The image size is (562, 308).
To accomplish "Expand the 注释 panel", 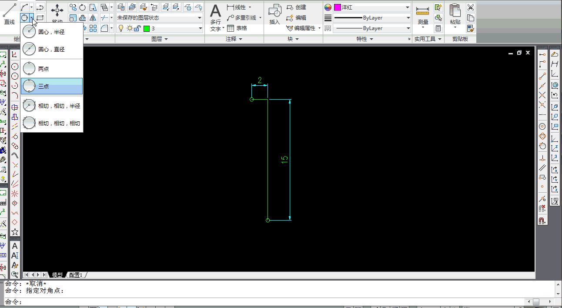I will click(x=234, y=39).
